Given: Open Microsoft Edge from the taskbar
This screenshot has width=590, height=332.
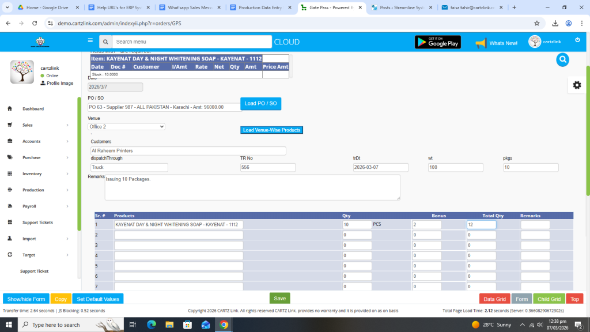Looking at the screenshot, I should (x=152, y=325).
